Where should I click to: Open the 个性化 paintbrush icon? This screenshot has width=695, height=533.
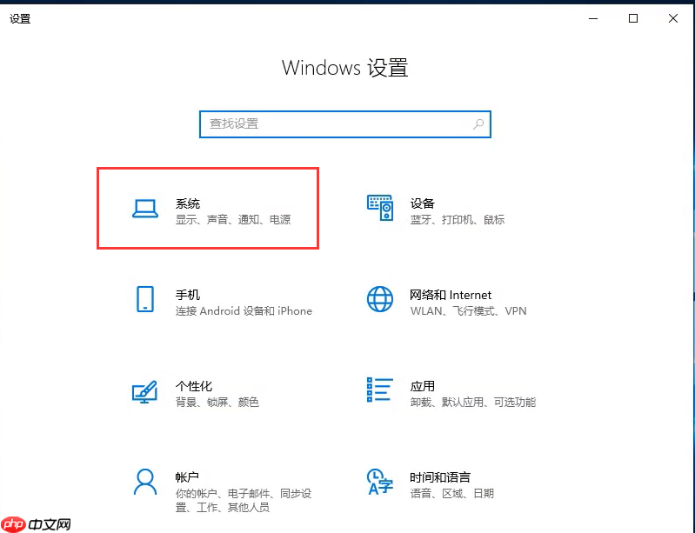[145, 391]
